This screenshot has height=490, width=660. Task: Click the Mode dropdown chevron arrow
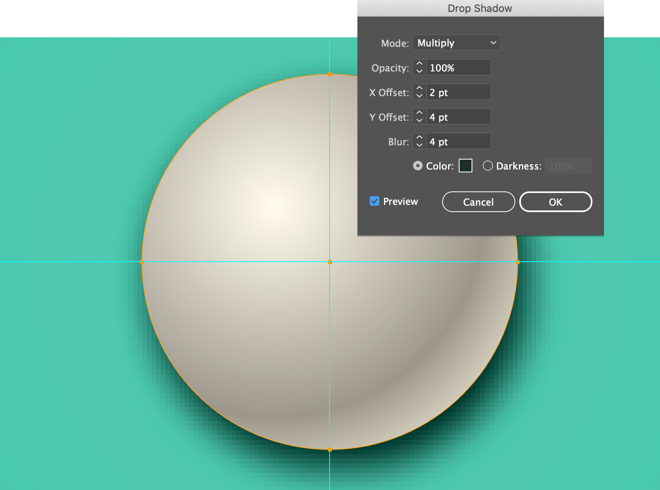[x=493, y=43]
